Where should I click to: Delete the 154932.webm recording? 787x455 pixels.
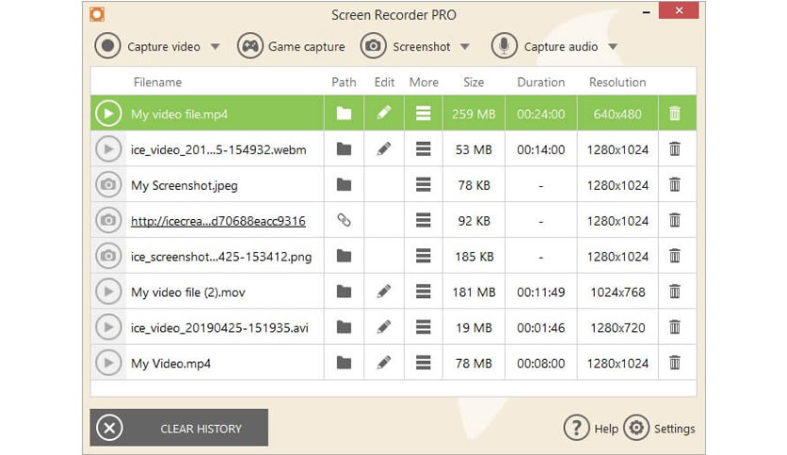pyautogui.click(x=675, y=149)
